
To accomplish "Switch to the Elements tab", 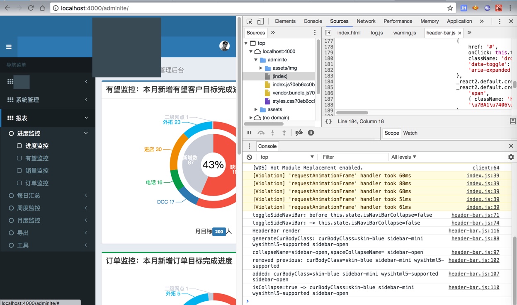I will [x=285, y=21].
